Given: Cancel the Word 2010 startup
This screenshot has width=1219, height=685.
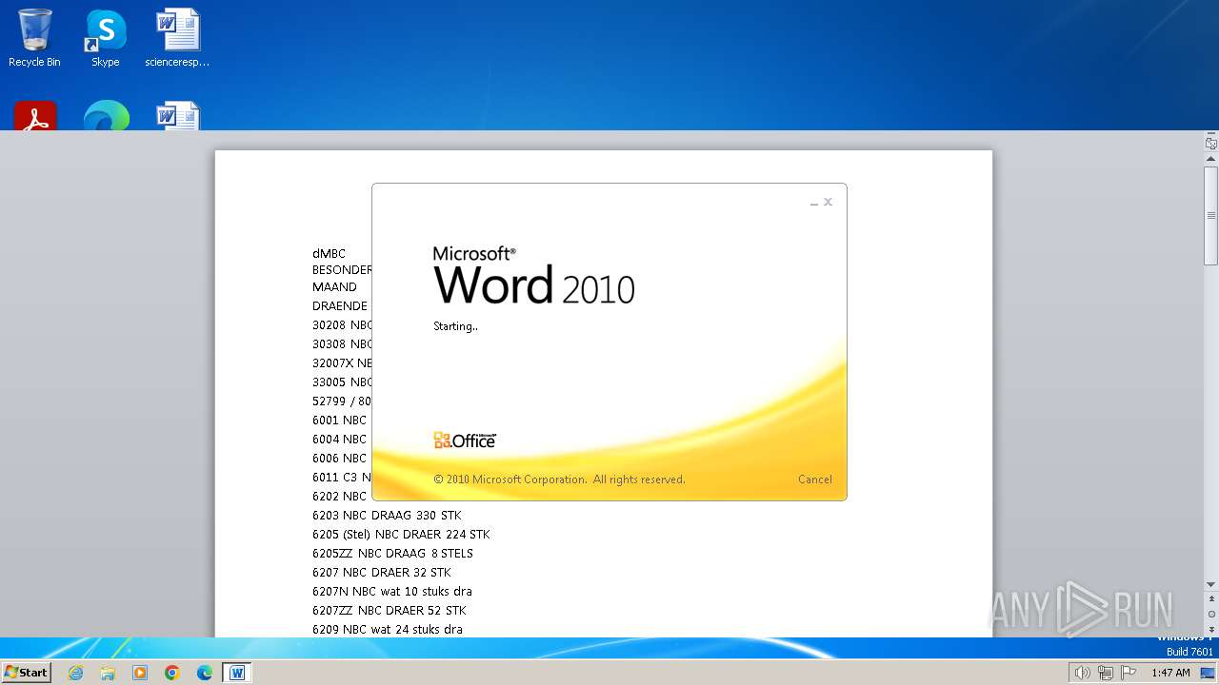Looking at the screenshot, I should [x=814, y=479].
